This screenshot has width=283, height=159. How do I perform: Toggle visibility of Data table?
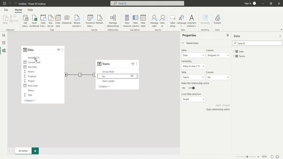click(x=58, y=50)
